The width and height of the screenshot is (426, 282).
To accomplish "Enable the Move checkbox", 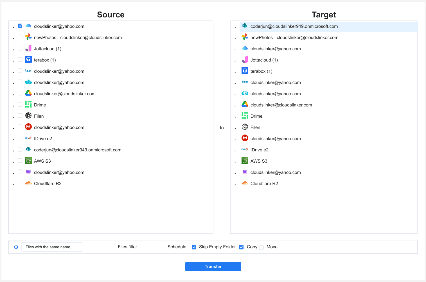I will coord(262,247).
